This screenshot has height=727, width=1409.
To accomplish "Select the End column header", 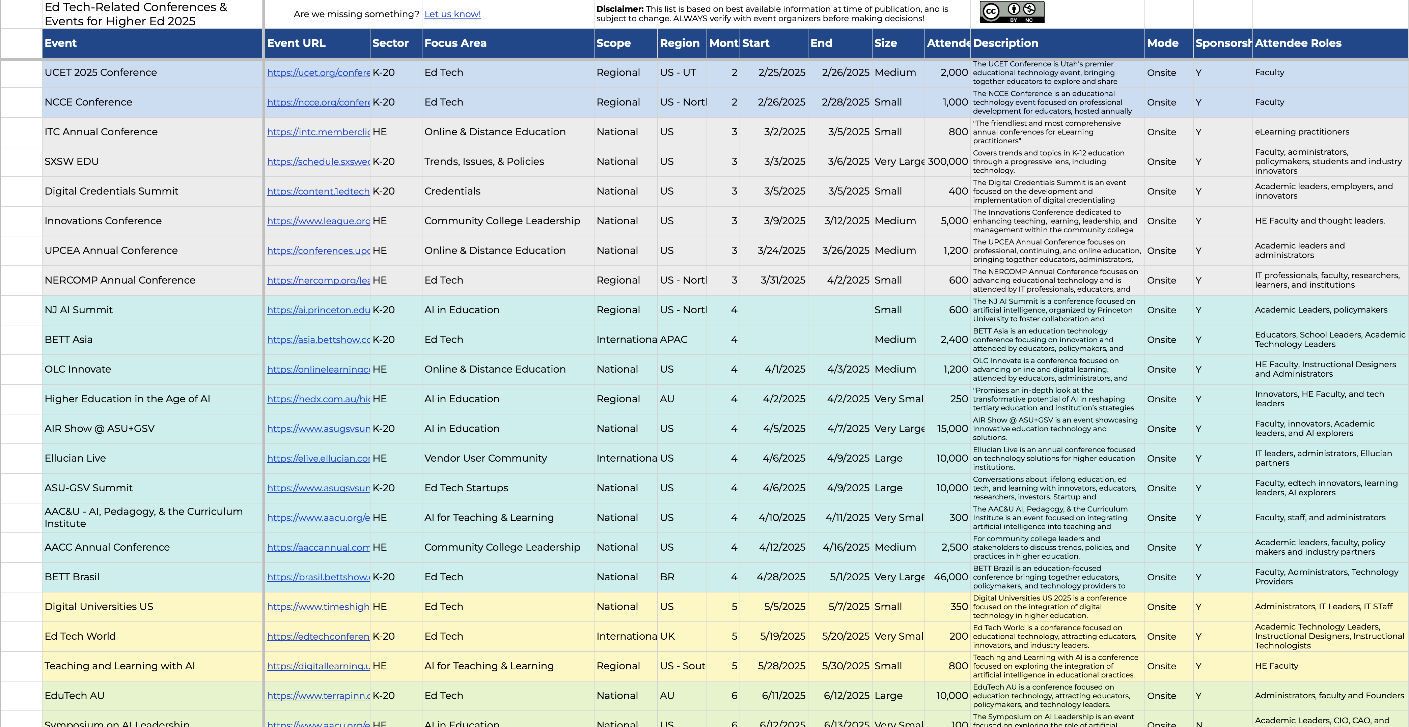I will (x=840, y=43).
